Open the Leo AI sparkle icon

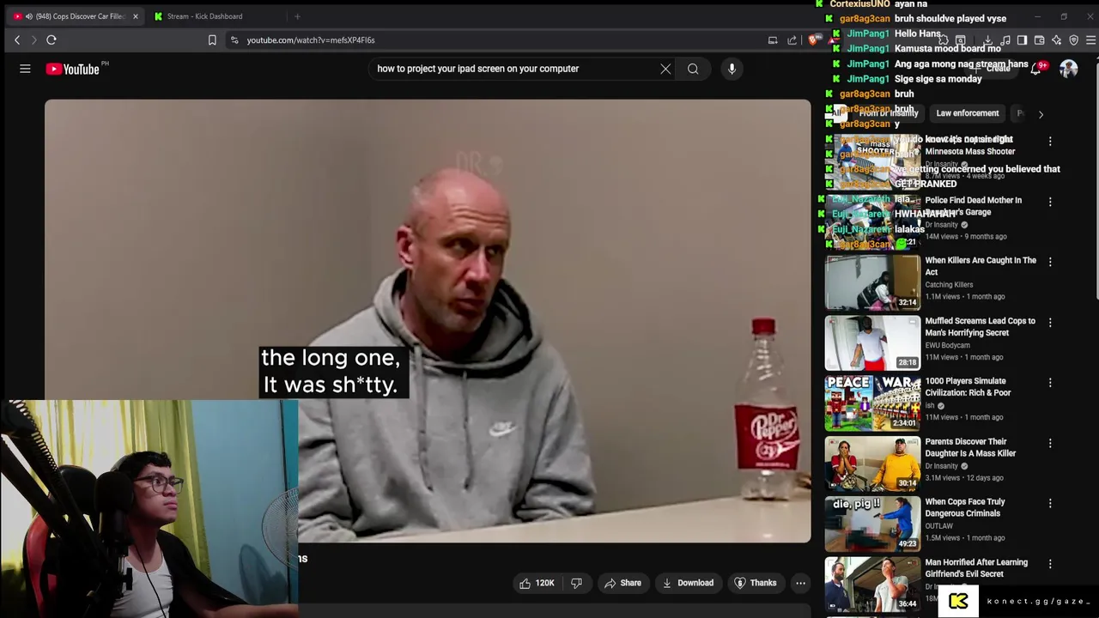pyautogui.click(x=1056, y=39)
